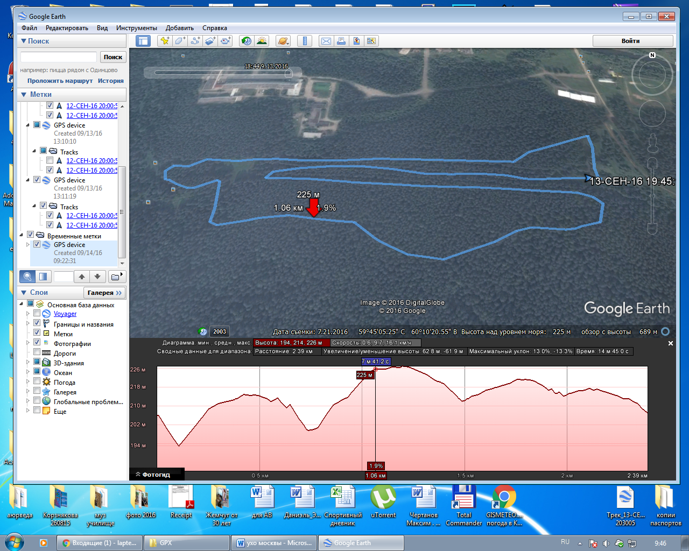This screenshot has width=689, height=551.
Task: Expand the Еще layer tree node
Action: point(28,411)
